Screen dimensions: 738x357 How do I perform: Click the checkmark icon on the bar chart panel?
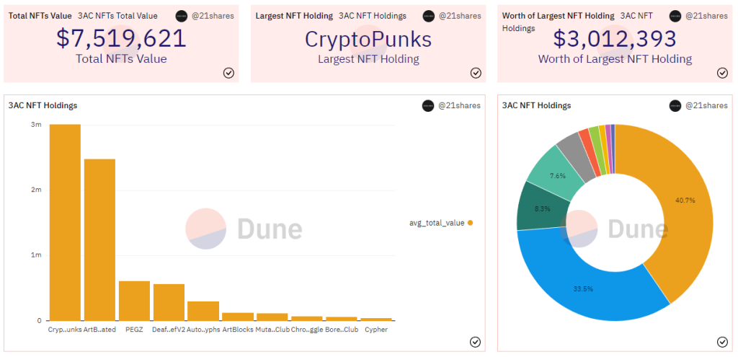point(476,342)
